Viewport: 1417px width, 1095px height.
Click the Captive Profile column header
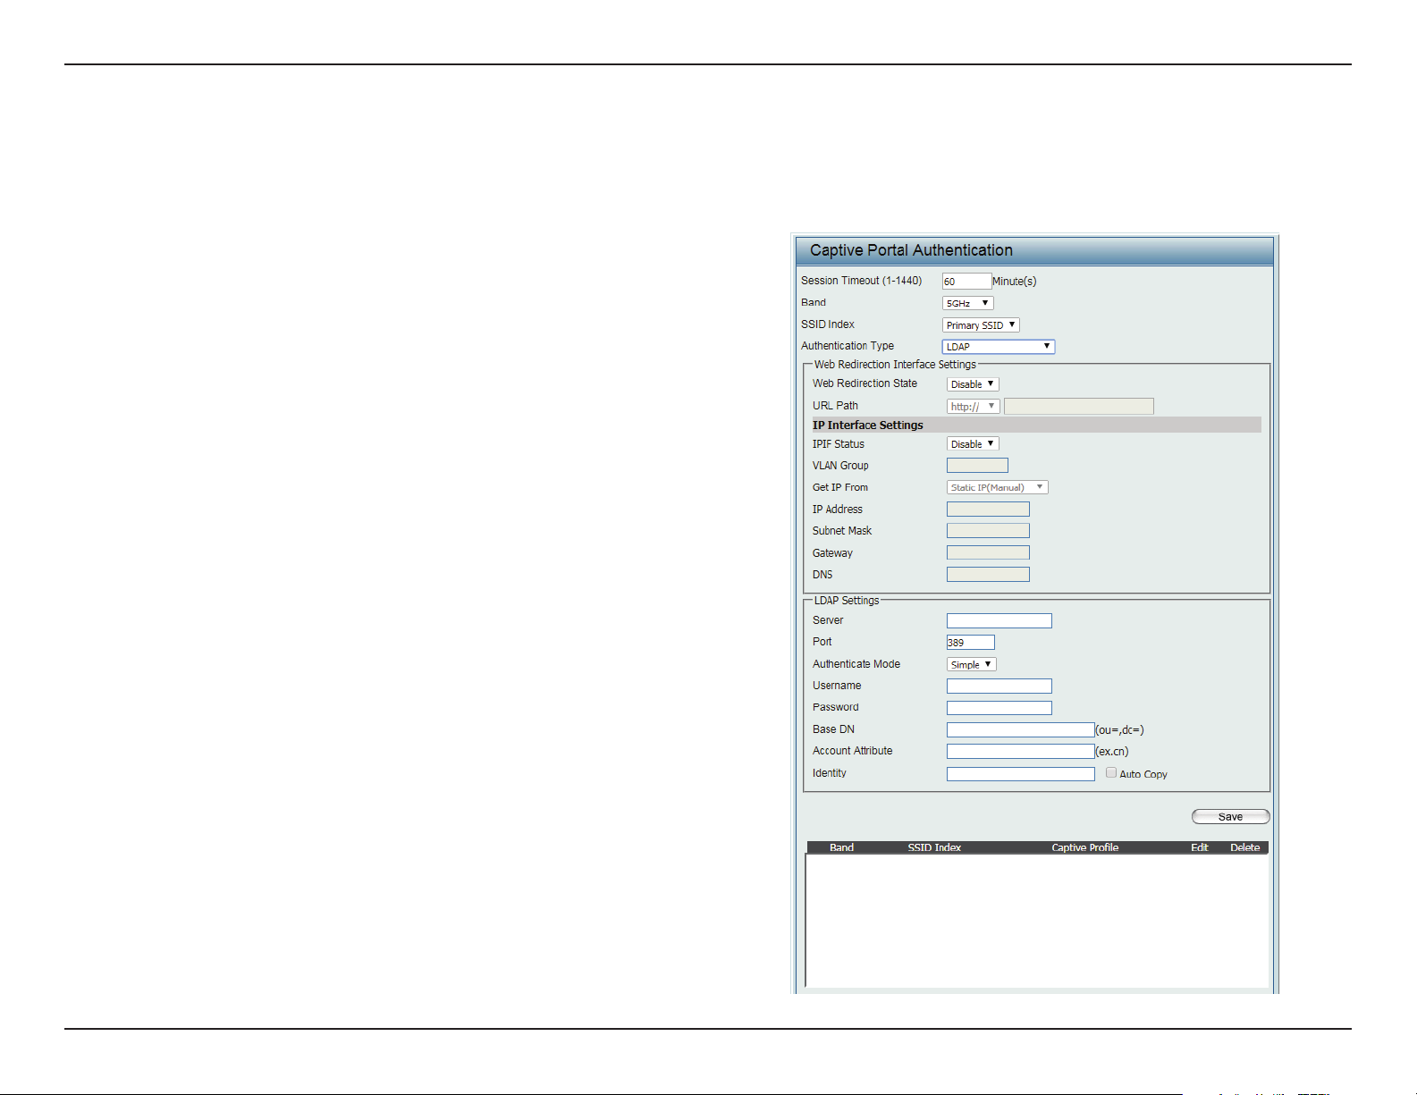pos(1084,847)
